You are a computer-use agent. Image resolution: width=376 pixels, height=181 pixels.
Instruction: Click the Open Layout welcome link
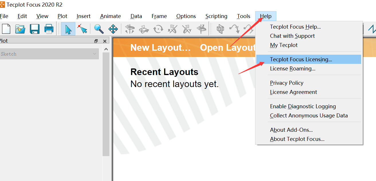(227, 48)
